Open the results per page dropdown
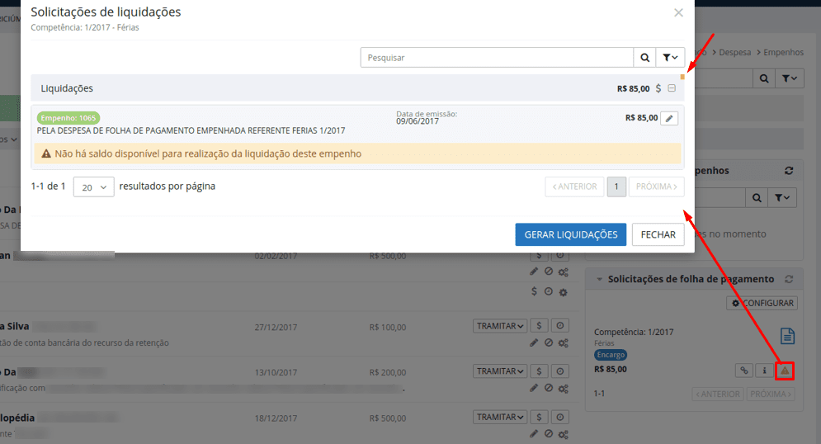This screenshot has height=444, width=821. coord(93,187)
